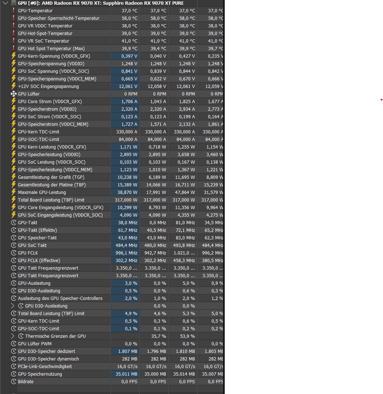This screenshot has width=383, height=394.
Task: Select GPU SoC Eingangsleistung (VDDCR_SOC) label
Action: coord(60,215)
